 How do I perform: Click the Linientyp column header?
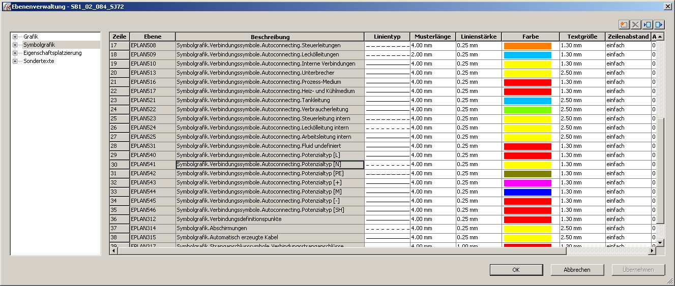pyautogui.click(x=387, y=37)
